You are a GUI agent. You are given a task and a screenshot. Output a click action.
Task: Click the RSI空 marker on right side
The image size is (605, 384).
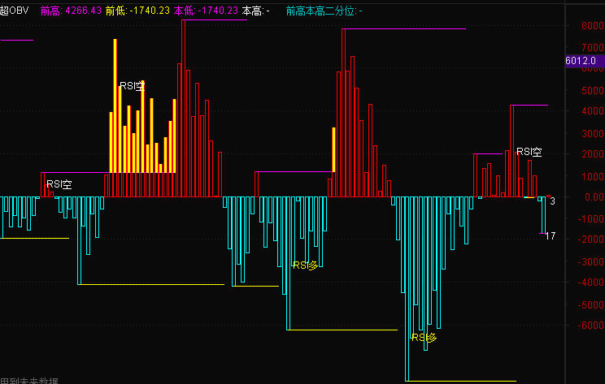tap(529, 152)
